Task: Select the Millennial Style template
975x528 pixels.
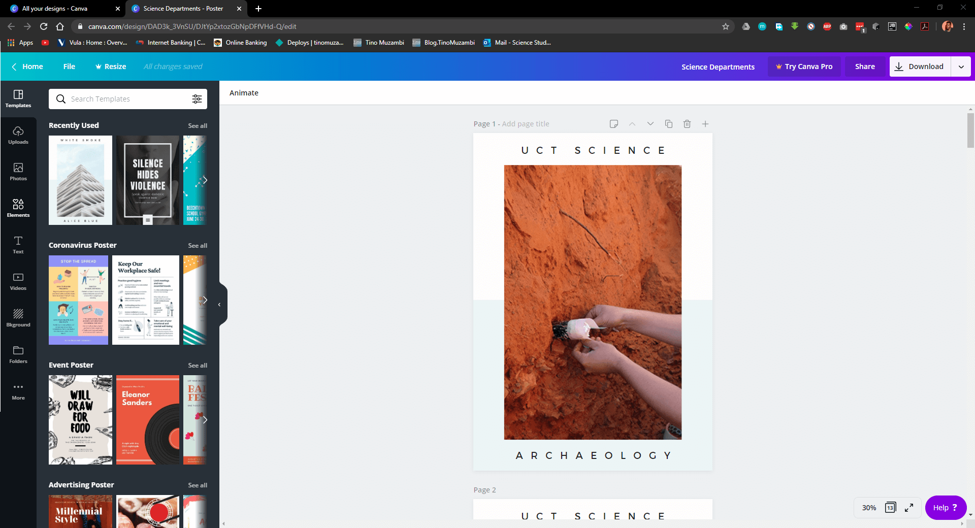Action: (x=80, y=511)
